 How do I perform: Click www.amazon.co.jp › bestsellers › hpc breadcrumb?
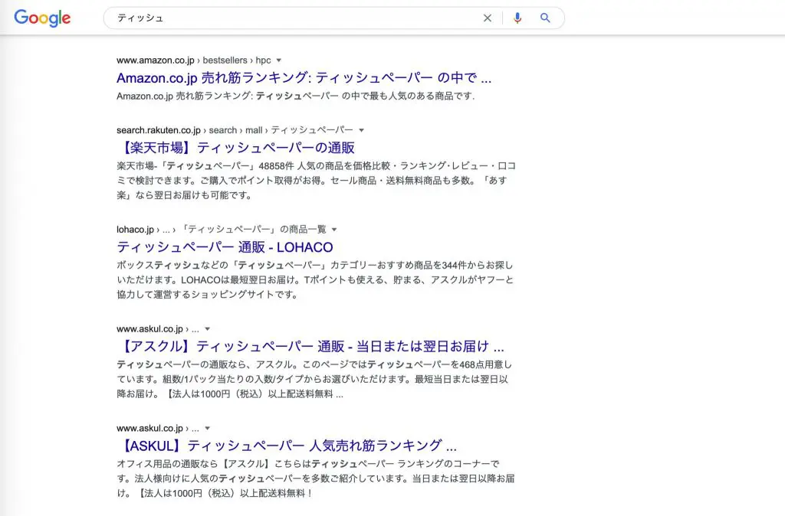pyautogui.click(x=194, y=60)
